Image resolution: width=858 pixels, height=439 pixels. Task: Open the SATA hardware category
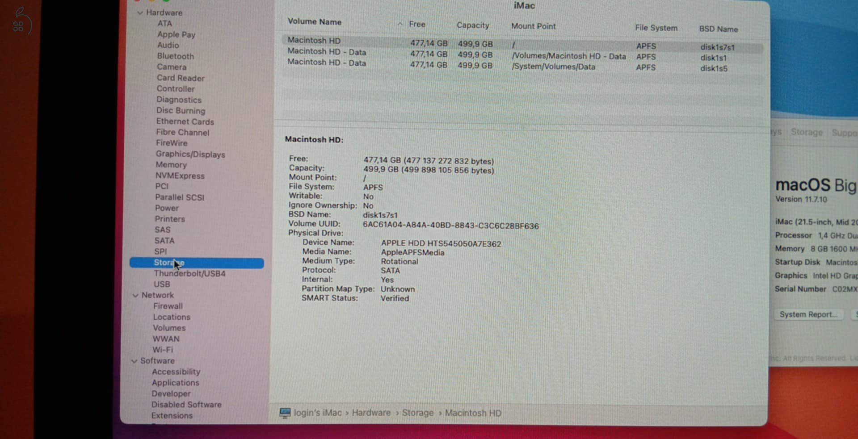[x=164, y=240]
